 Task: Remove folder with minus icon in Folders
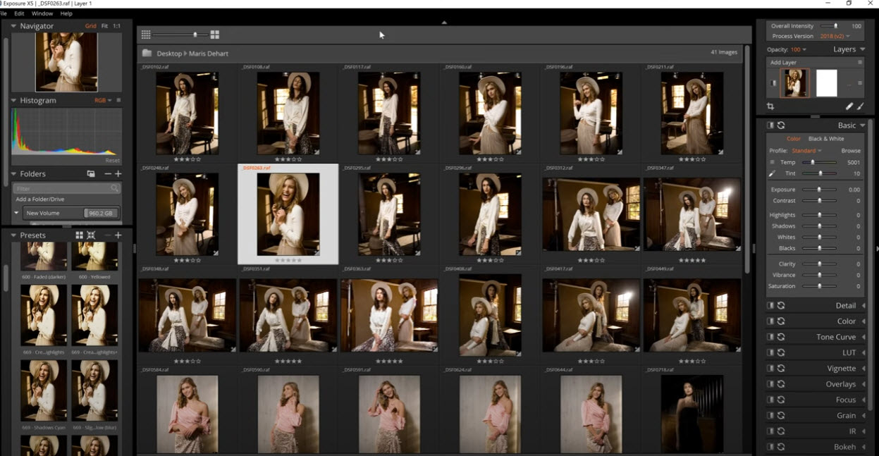(108, 173)
